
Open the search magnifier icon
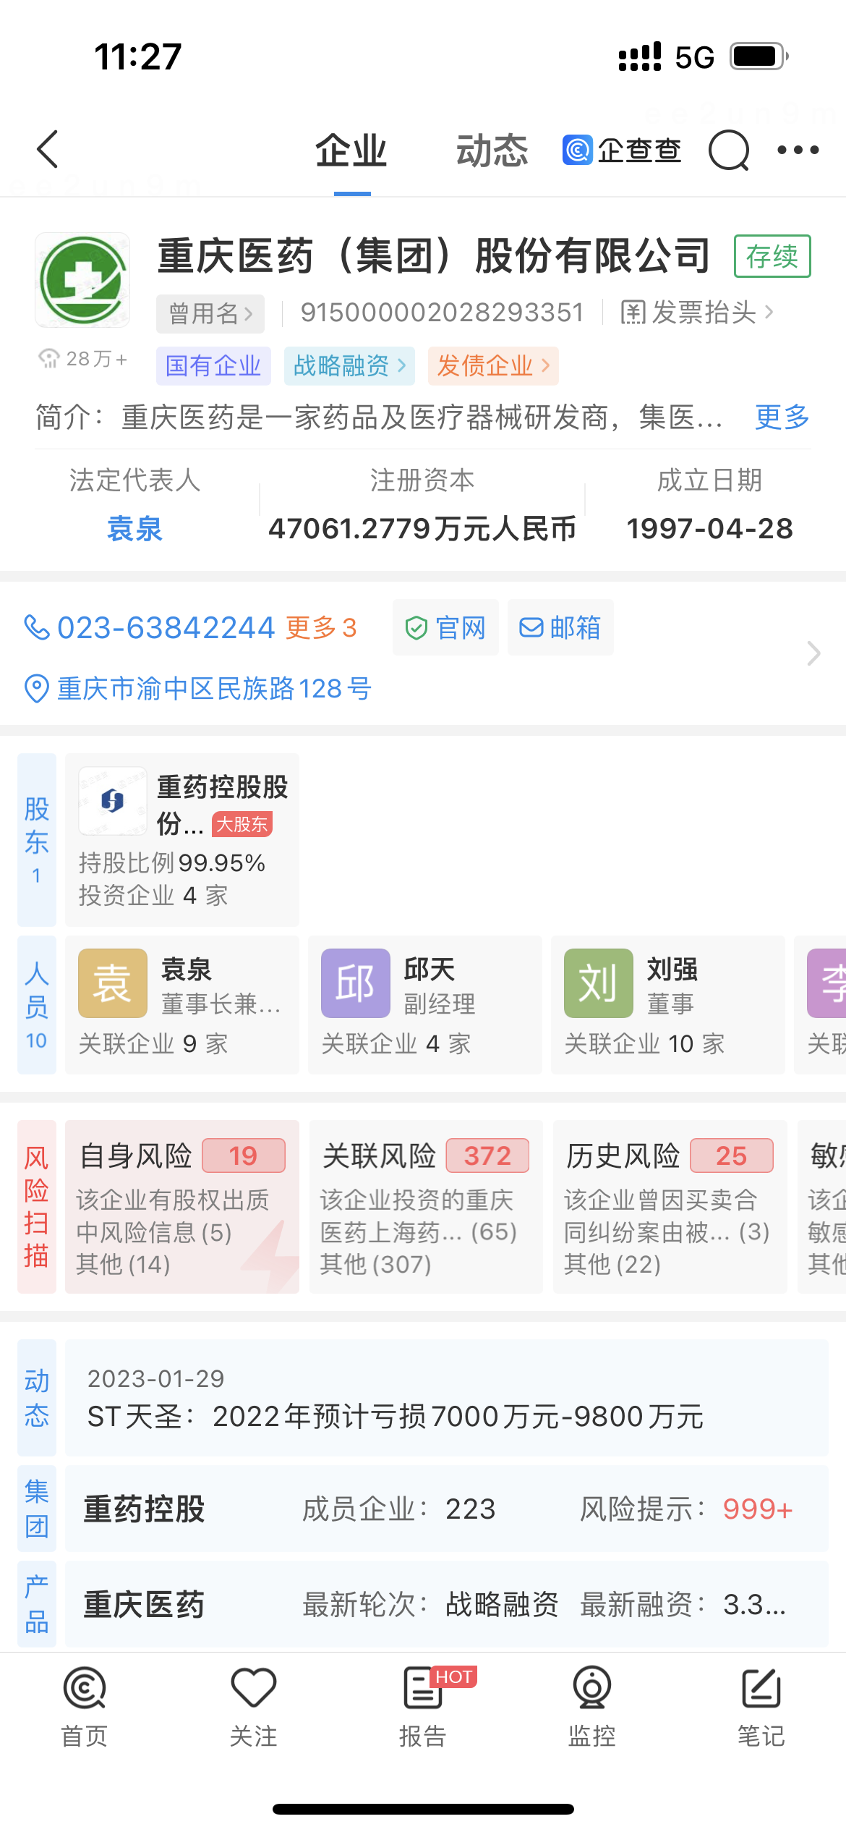[728, 150]
